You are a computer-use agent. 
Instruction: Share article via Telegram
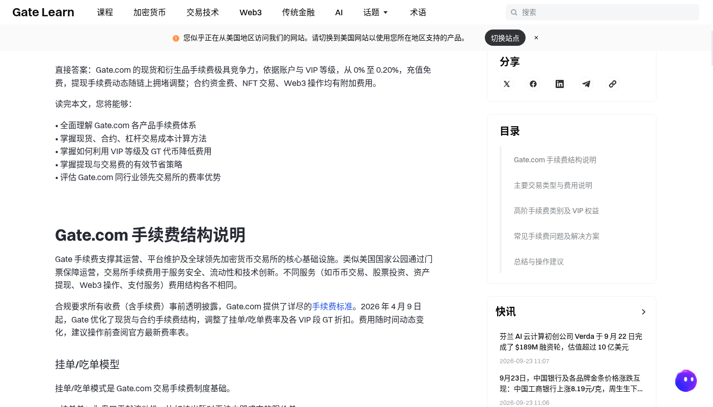(586, 84)
